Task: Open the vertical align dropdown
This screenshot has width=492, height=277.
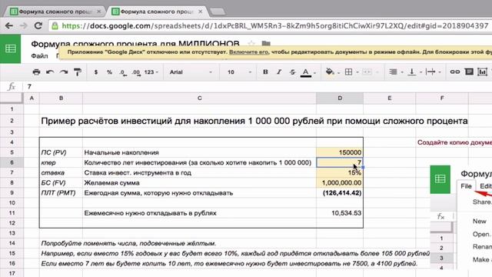Action: [414, 72]
